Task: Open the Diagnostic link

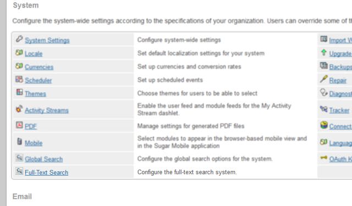Action: coord(340,94)
